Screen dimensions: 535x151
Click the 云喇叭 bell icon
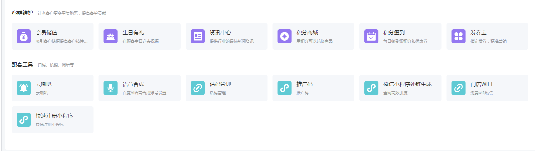[24, 88]
